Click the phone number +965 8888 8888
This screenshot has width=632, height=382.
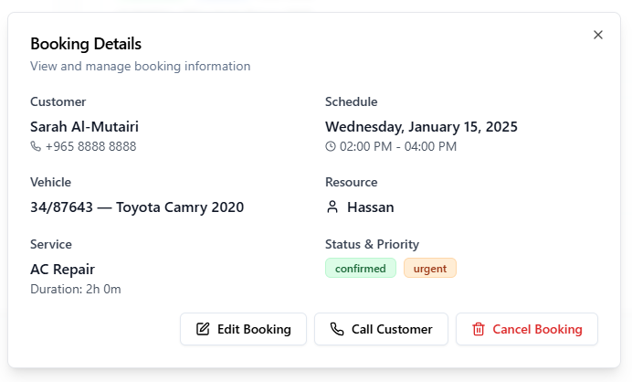click(x=90, y=146)
